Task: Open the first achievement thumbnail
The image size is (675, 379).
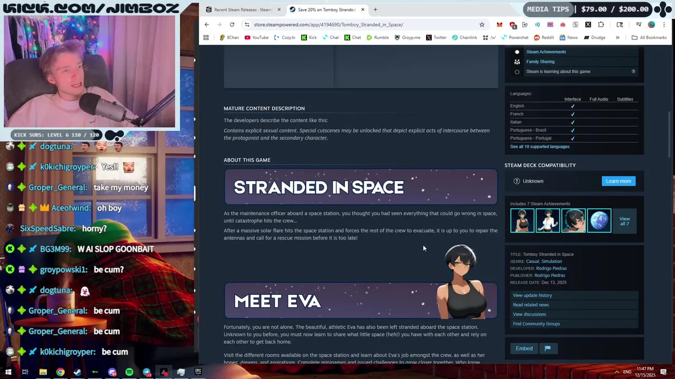Action: tap(522, 221)
